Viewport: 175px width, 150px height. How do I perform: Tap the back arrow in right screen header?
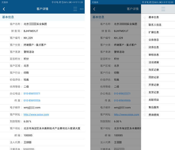94,9
